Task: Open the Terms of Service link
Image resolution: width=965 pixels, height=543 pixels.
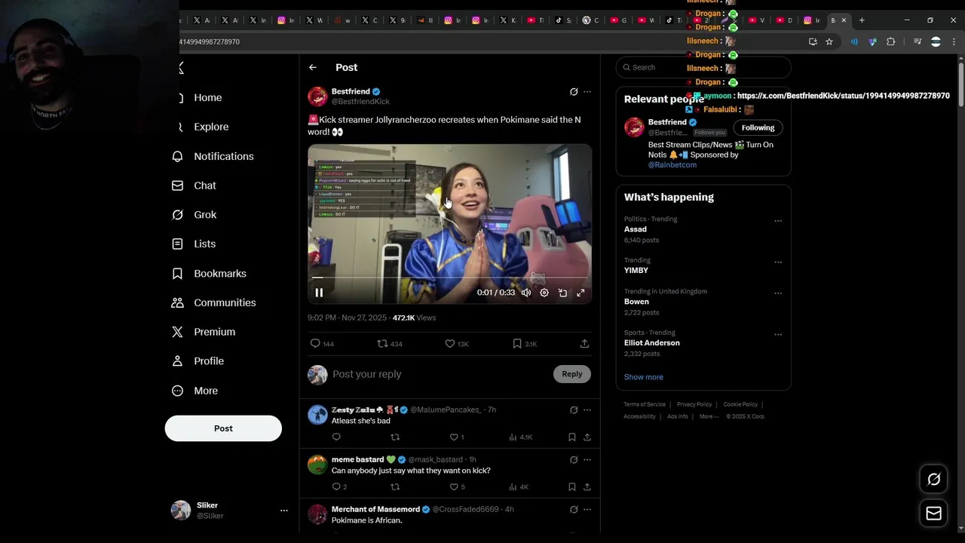Action: point(645,404)
